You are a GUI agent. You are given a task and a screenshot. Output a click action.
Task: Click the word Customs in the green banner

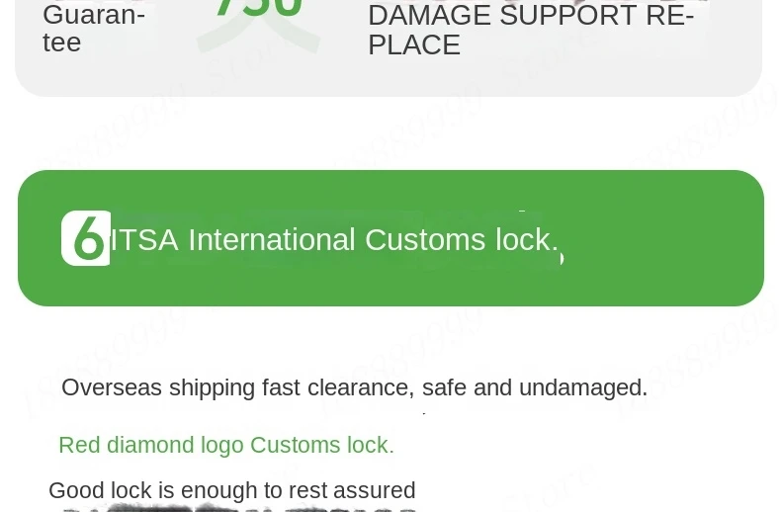(425, 239)
